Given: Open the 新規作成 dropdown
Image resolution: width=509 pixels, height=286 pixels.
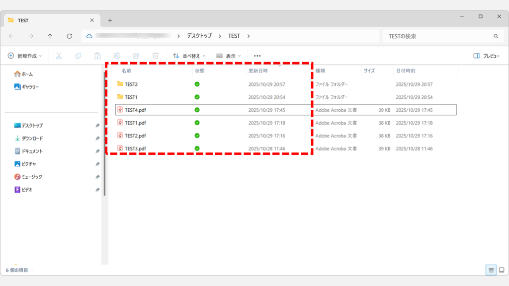Looking at the screenshot, I should coord(25,56).
